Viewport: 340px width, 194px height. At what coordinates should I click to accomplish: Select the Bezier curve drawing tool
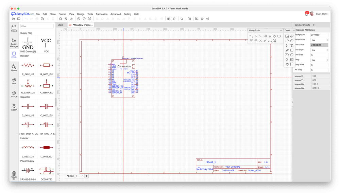click(x=287, y=41)
